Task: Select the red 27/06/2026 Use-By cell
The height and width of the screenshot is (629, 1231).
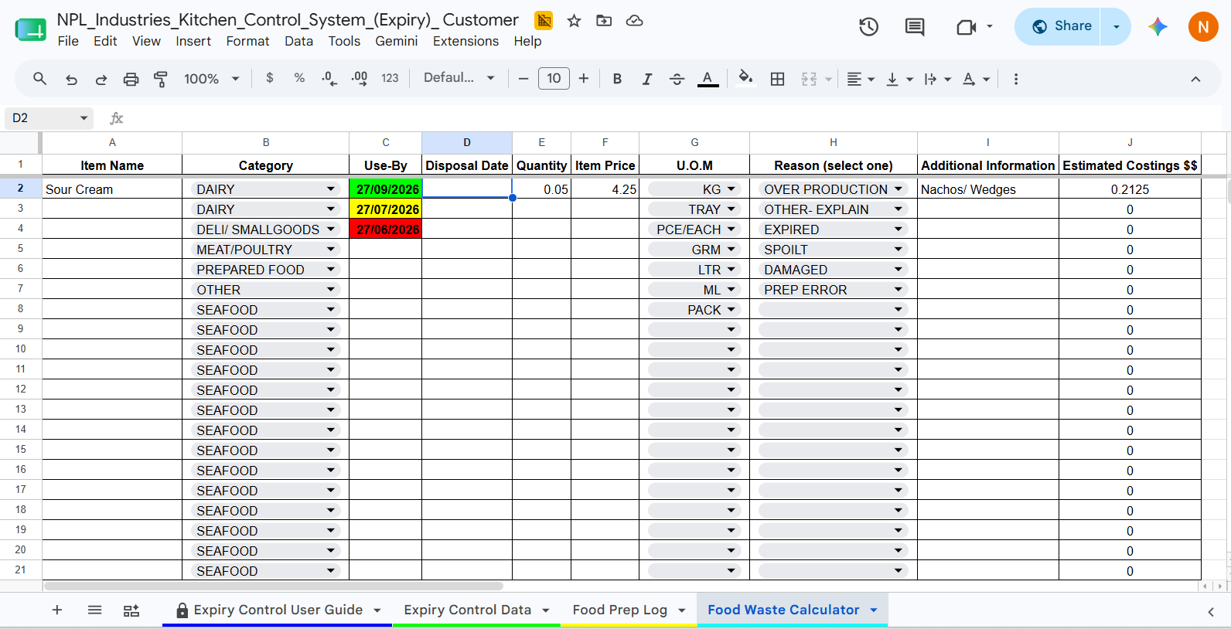Action: pyautogui.click(x=385, y=229)
